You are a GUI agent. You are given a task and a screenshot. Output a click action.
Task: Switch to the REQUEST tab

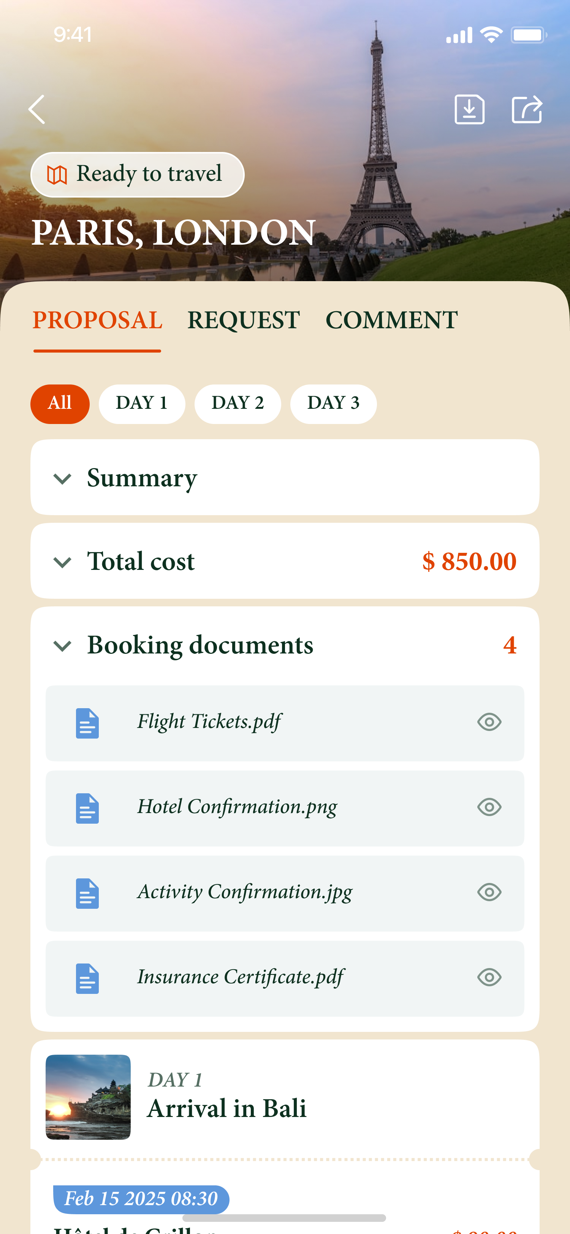243,320
